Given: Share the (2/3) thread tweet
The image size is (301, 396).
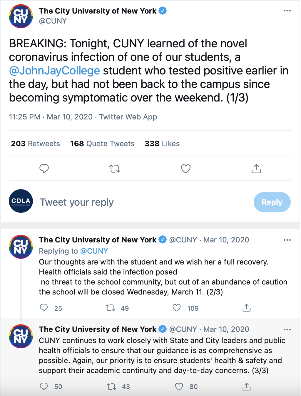Looking at the screenshot, I should click(246, 308).
